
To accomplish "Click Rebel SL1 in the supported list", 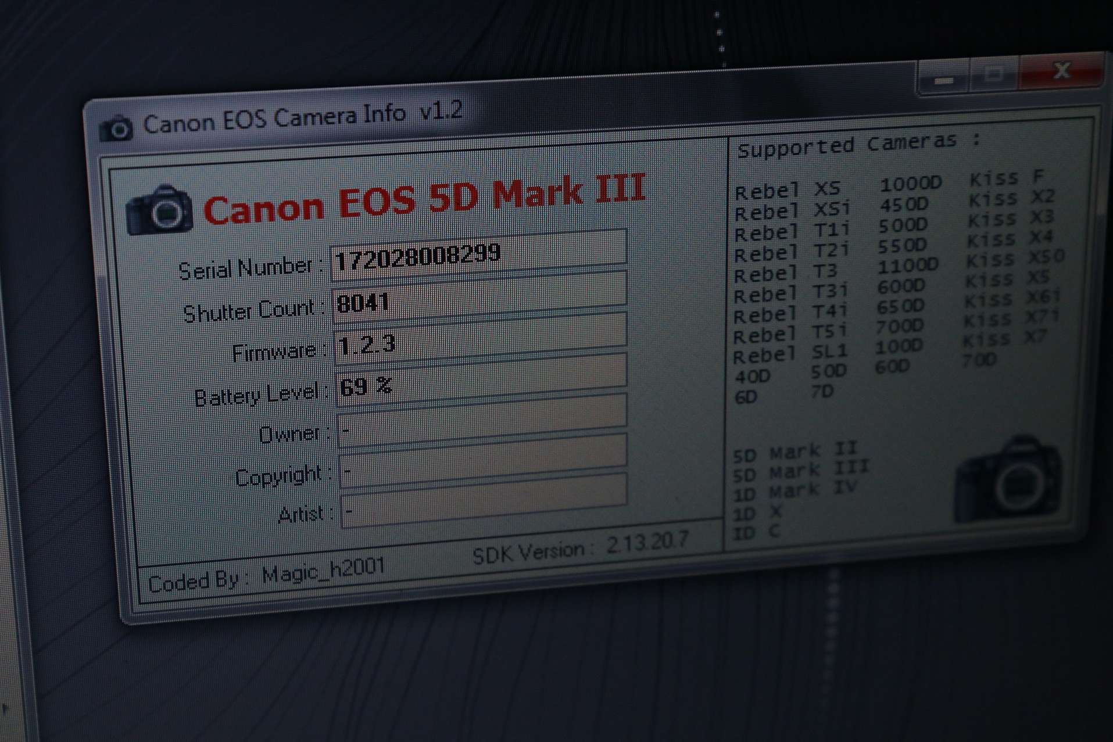I will (790, 353).
